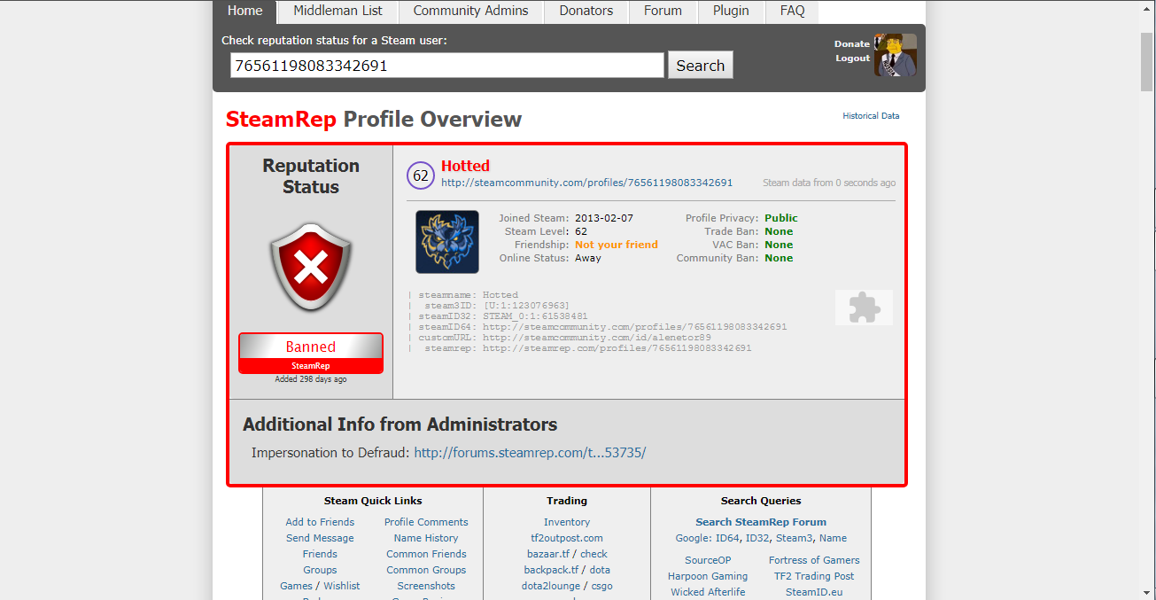The width and height of the screenshot is (1156, 600).
Task: Click Search SteamRep Forum link
Action: [x=761, y=522]
